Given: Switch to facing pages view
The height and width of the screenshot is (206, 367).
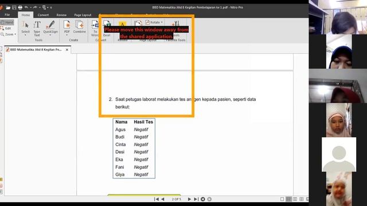Looking at the screenshot, I should pyautogui.click(x=295, y=199).
